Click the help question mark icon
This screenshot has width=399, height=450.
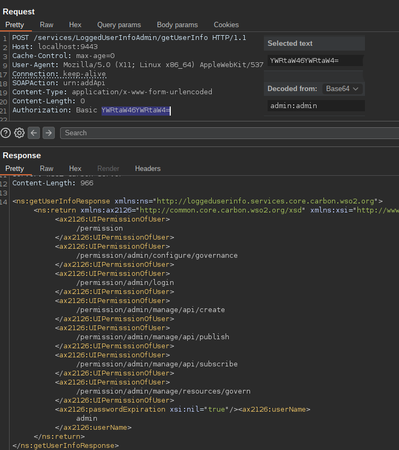[6, 133]
